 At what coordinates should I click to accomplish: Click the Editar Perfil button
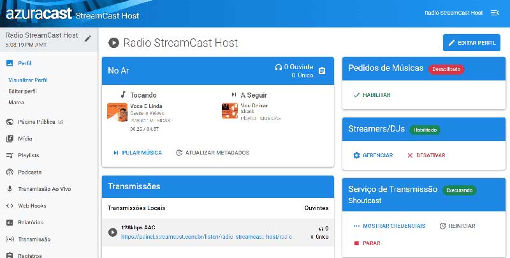click(472, 43)
